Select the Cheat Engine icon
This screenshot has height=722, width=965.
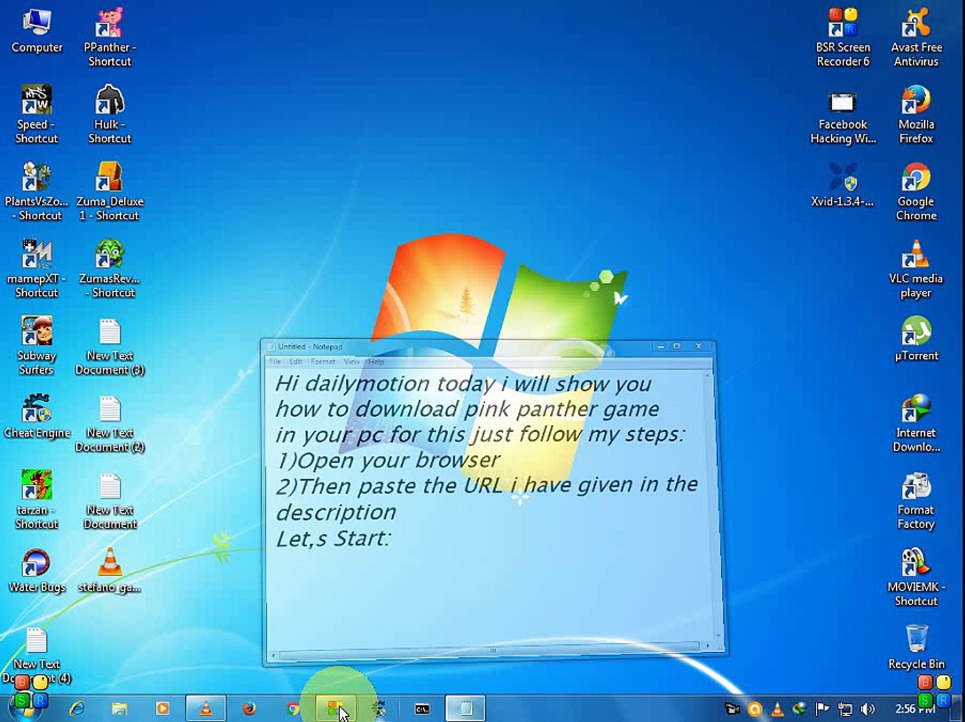pyautogui.click(x=37, y=416)
